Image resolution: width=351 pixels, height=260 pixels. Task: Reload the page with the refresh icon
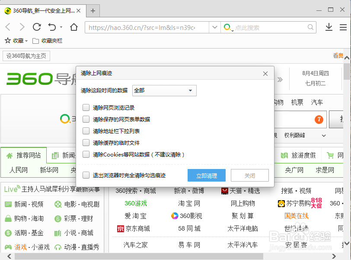(37, 27)
